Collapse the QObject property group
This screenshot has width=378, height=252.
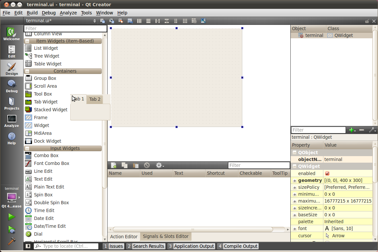[x=295, y=153]
